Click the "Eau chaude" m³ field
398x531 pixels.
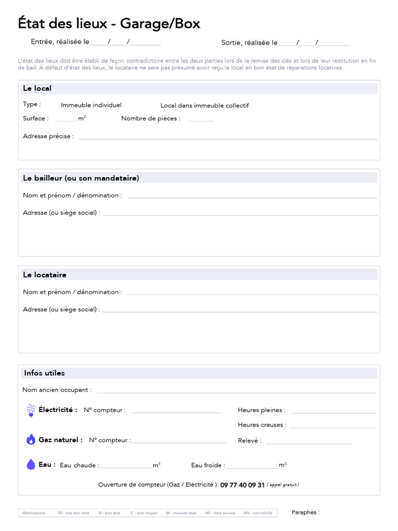(126, 466)
